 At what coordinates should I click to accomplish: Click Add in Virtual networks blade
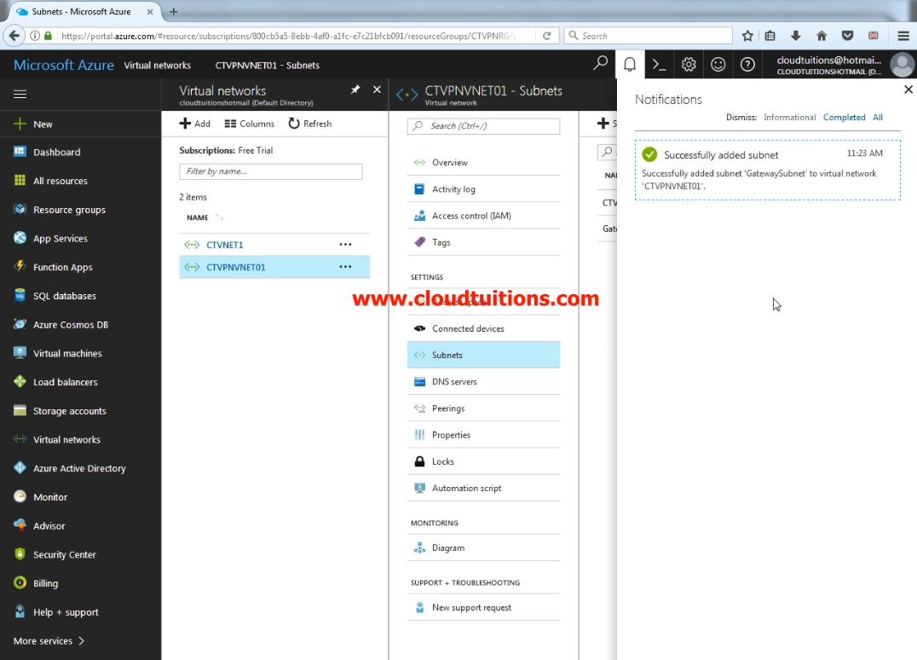[x=195, y=124]
